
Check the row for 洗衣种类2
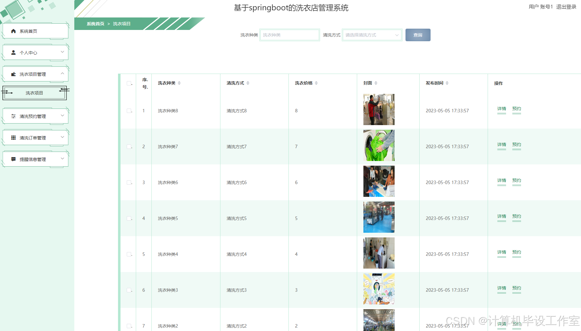point(129,326)
